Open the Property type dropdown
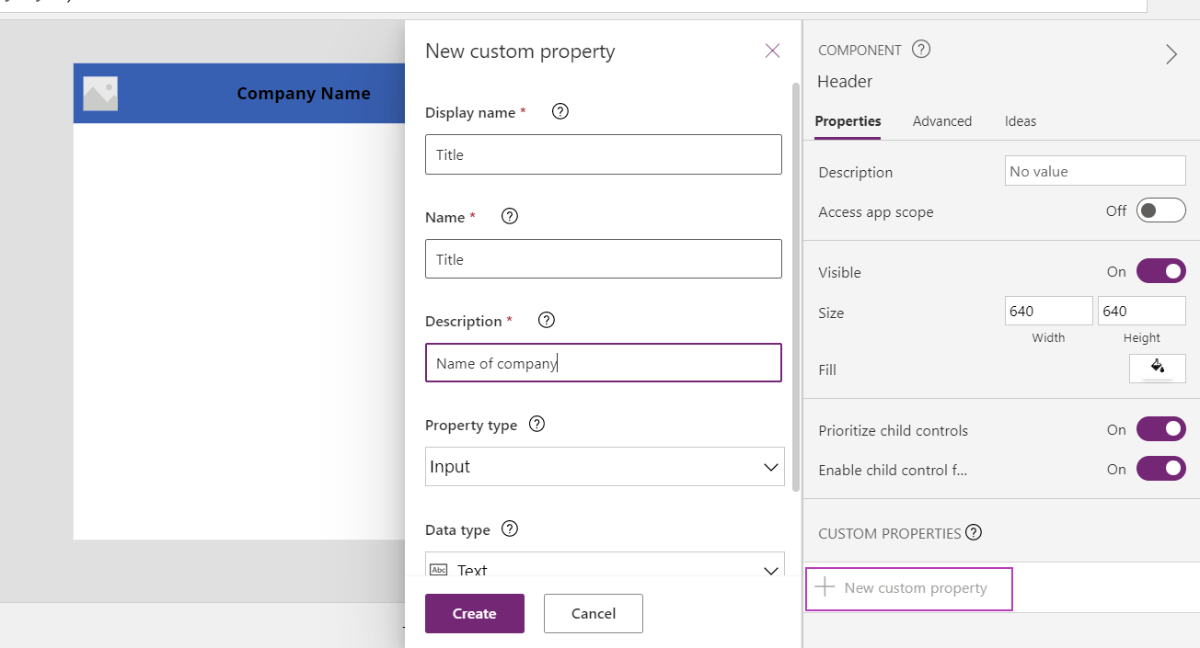1200x648 pixels. click(x=771, y=466)
